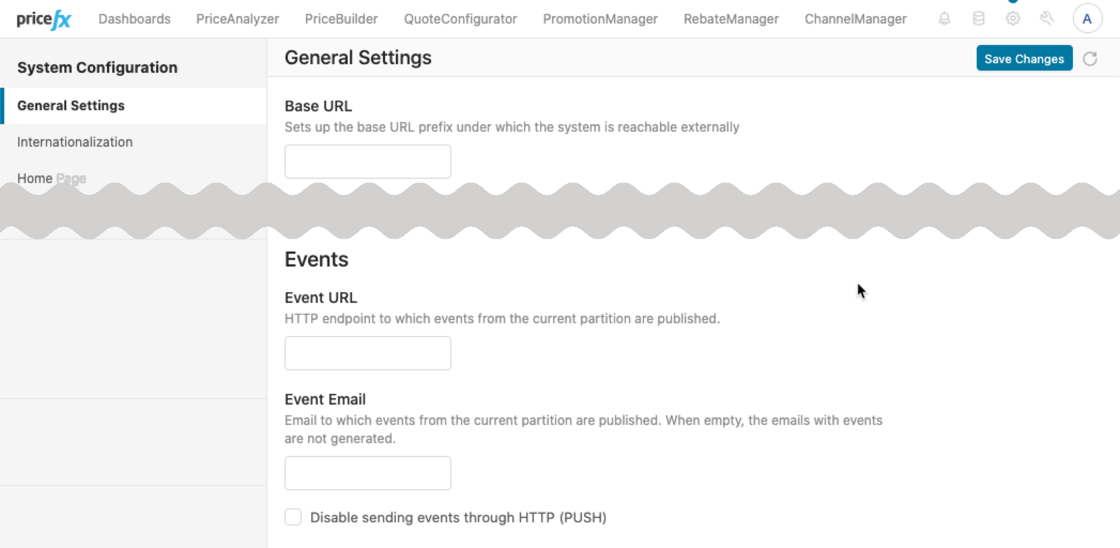The image size is (1120, 548).
Task: Focus the Event Email input field
Action: (367, 473)
